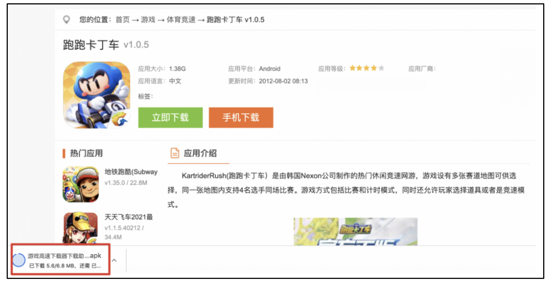Click the 跑跑卡丁车 page title
Image resolution: width=556 pixels, height=285 pixels.
click(91, 45)
